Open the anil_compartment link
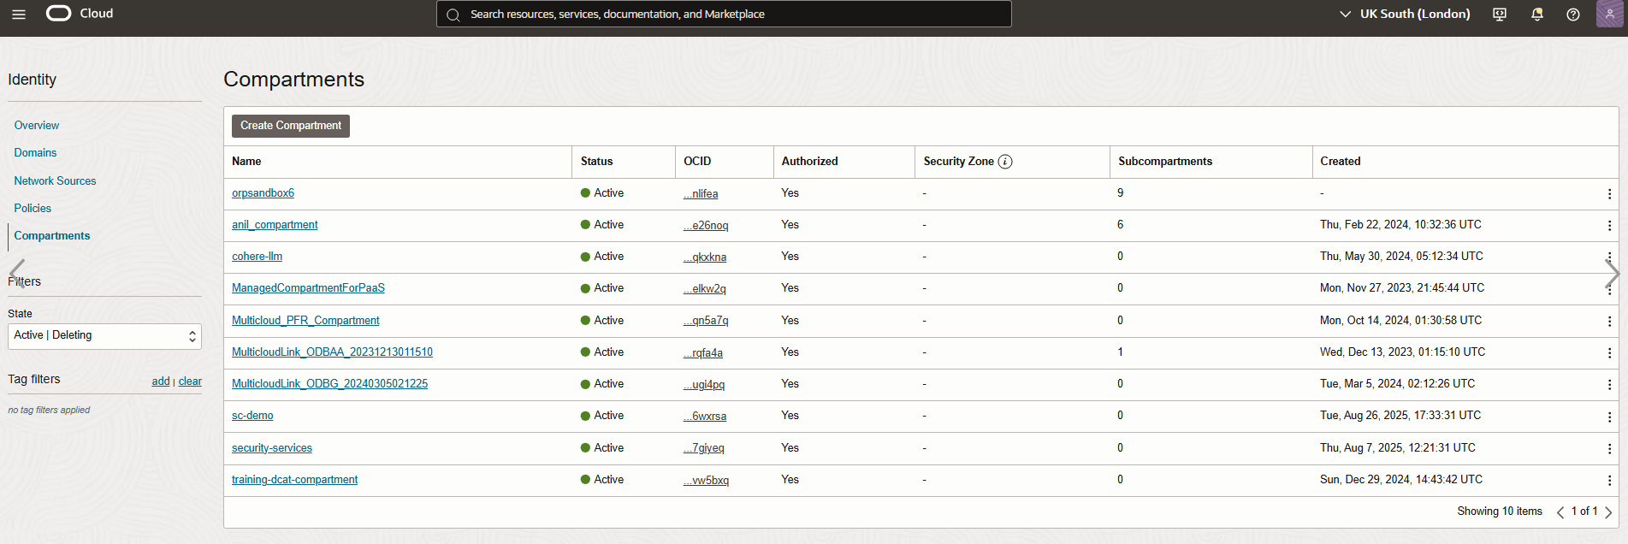Screen dimensions: 1628x544 (275, 225)
